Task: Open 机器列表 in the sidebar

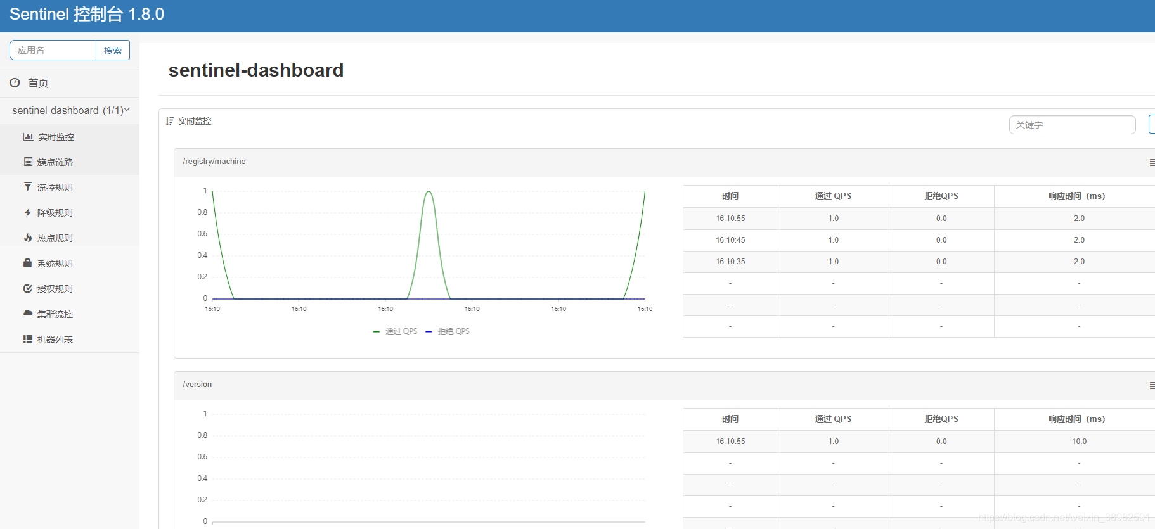Action: coord(55,340)
